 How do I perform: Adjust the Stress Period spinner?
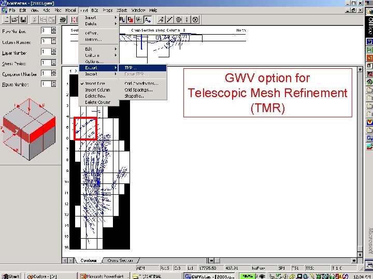[x=54, y=63]
